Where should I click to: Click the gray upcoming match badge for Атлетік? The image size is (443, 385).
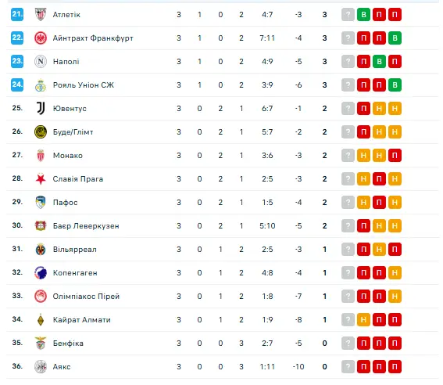click(348, 14)
